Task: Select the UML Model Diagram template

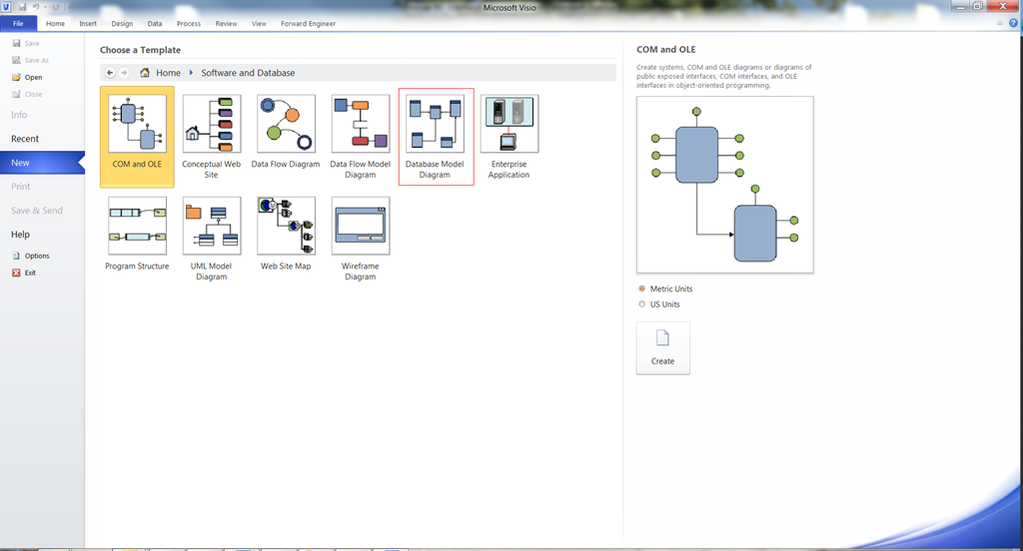Action: pyautogui.click(x=211, y=227)
